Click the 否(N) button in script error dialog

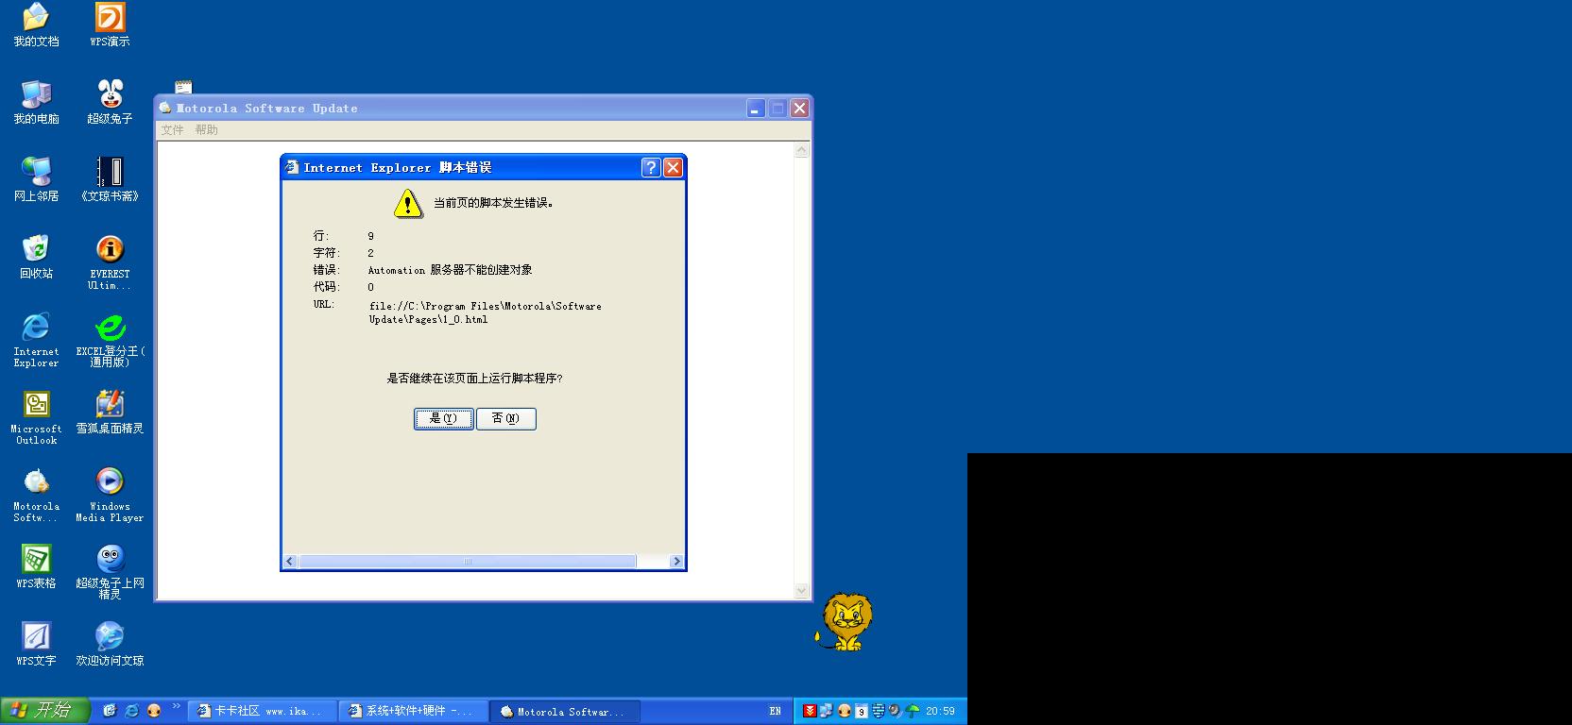pos(506,418)
